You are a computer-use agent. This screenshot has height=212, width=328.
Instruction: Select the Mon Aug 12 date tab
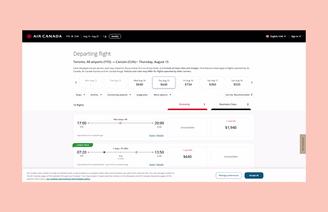click(x=91, y=82)
